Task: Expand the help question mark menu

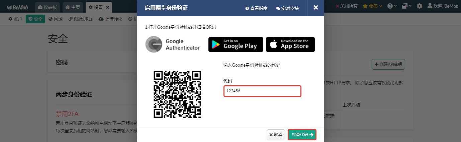Action: pos(392,6)
